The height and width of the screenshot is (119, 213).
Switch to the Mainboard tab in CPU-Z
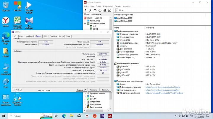point(30,36)
